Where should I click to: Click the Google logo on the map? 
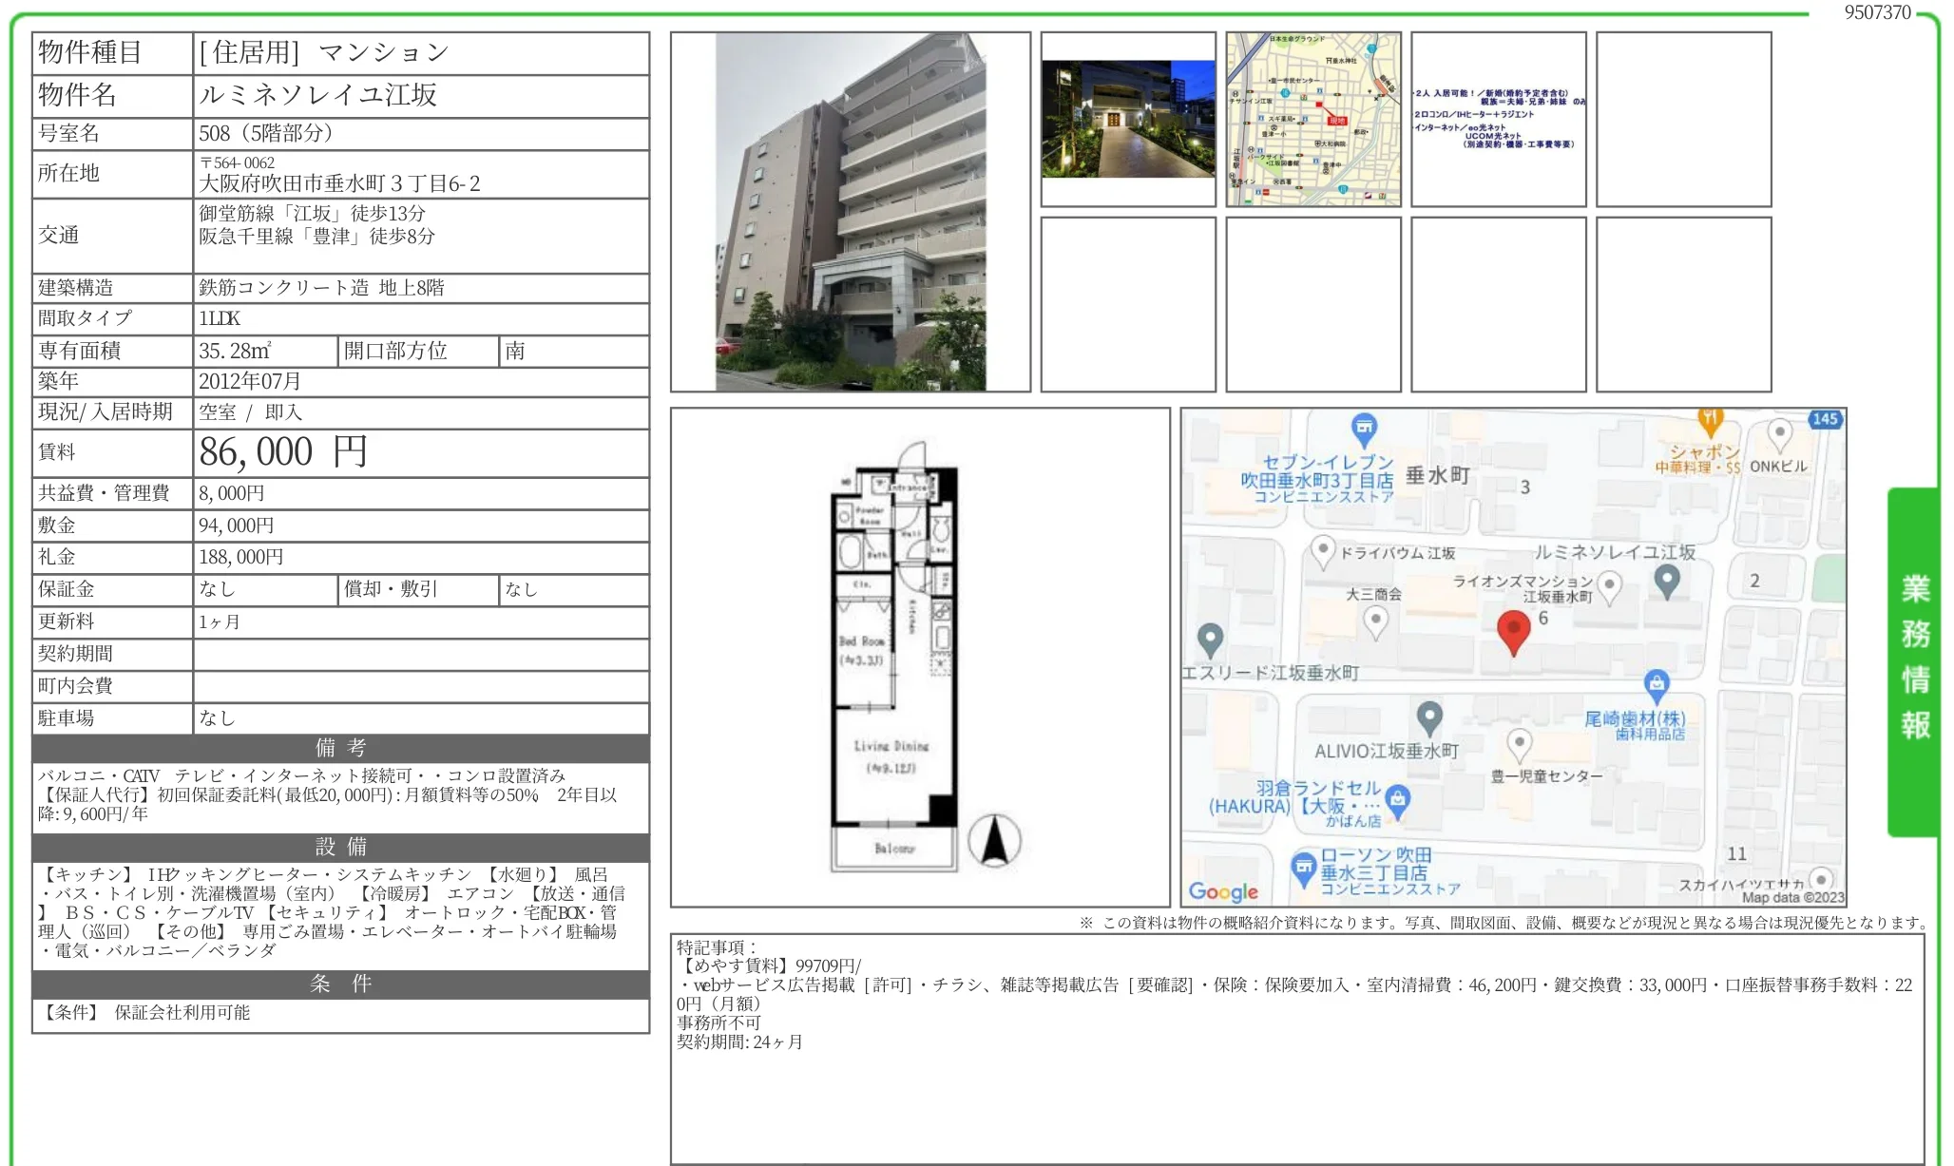1223,891
